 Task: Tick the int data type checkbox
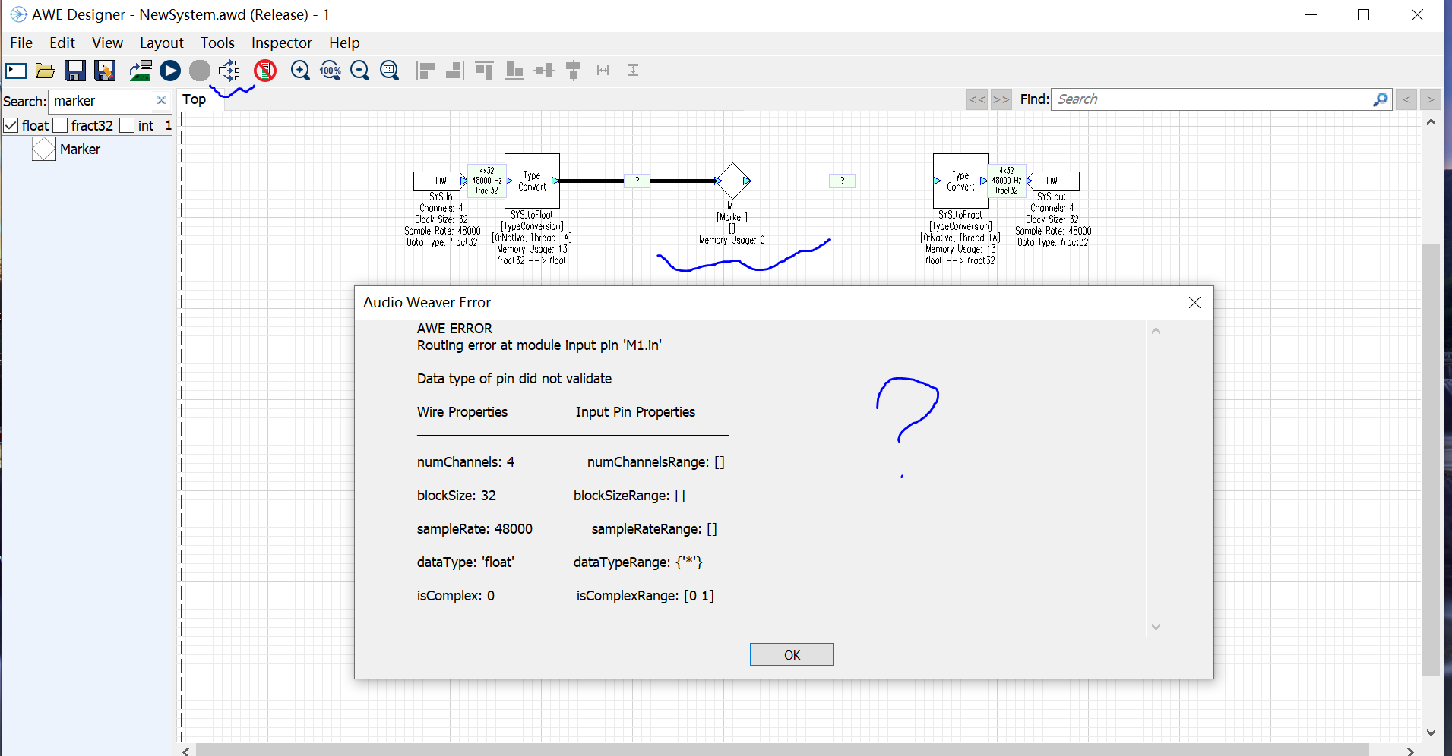[128, 126]
